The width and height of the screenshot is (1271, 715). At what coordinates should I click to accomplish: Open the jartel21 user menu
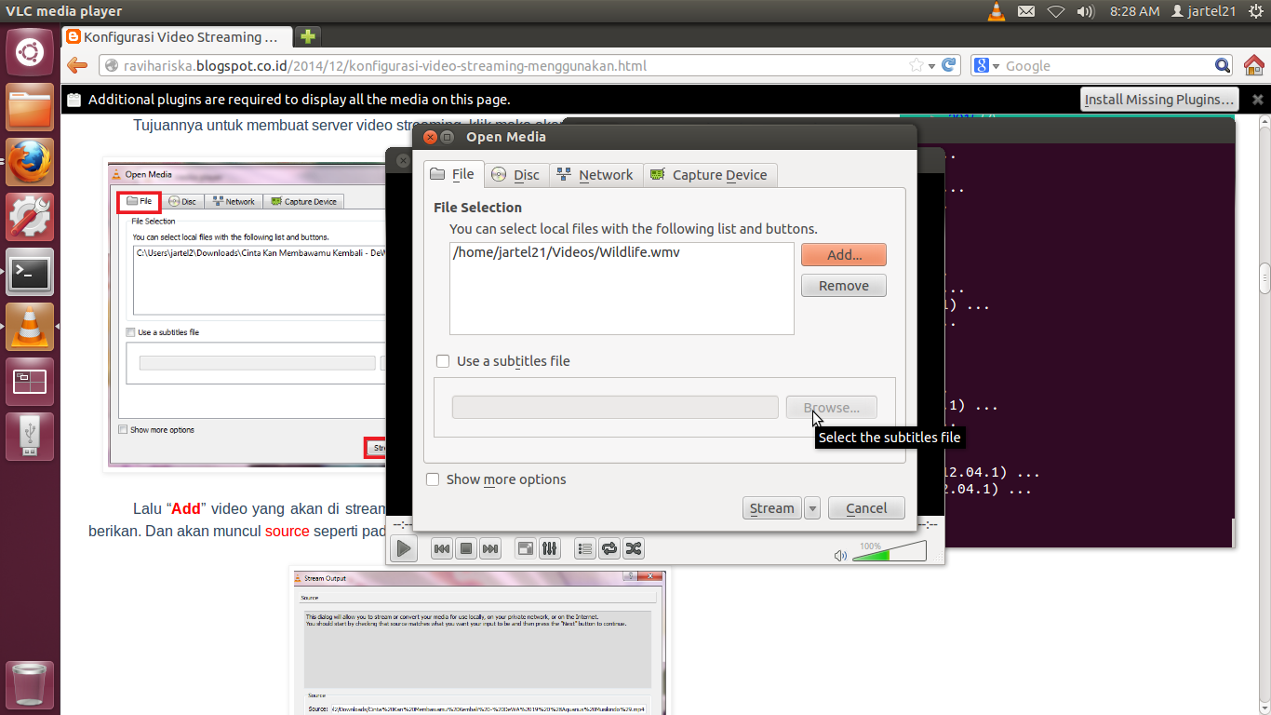1203,11
